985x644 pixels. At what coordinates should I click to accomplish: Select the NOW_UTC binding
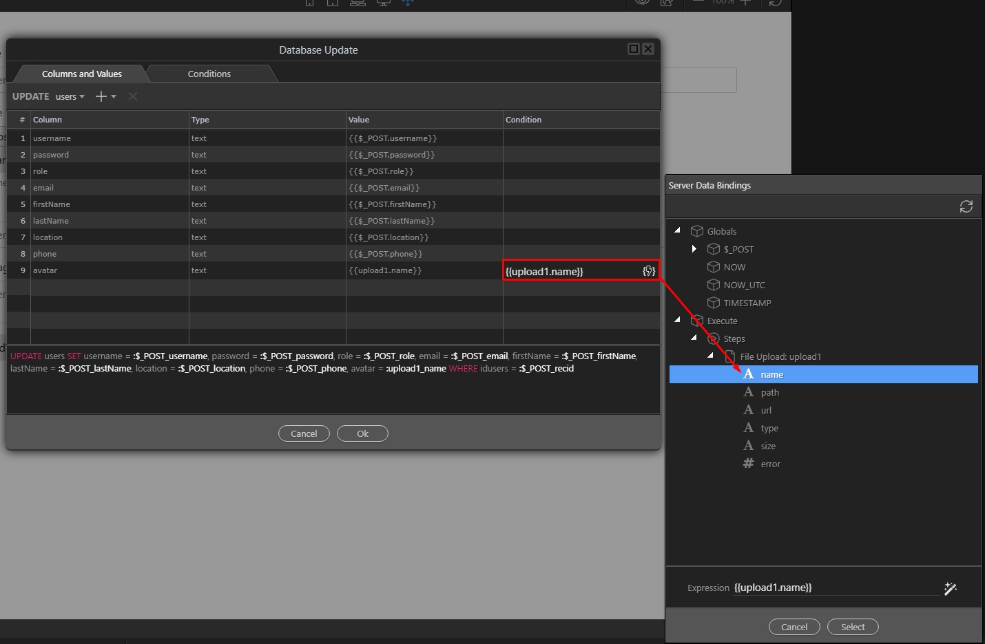click(x=744, y=285)
